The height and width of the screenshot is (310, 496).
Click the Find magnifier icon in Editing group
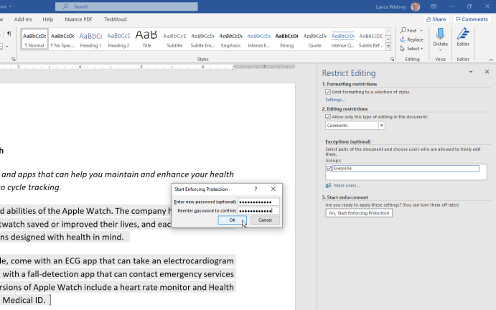coord(403,30)
